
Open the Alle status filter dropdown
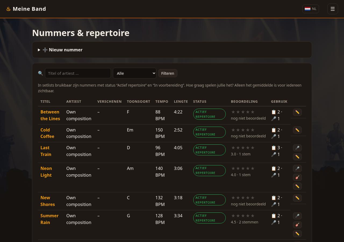(135, 73)
